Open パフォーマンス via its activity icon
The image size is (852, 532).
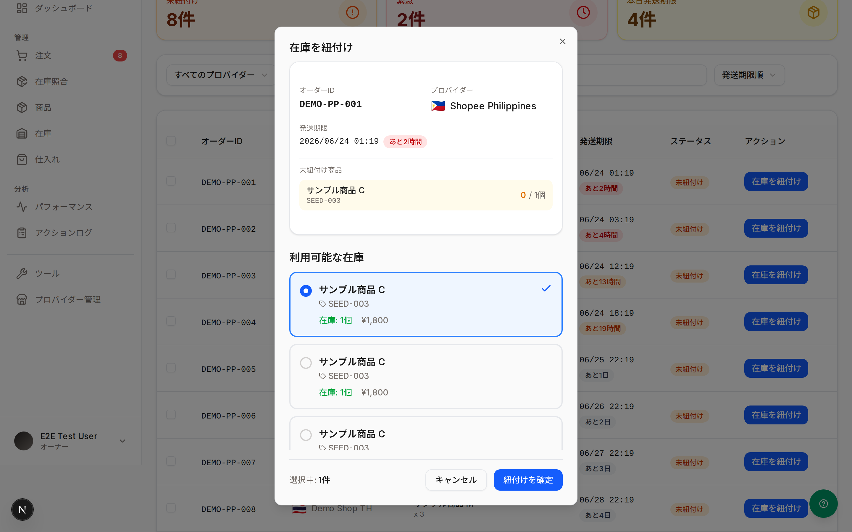(x=22, y=207)
